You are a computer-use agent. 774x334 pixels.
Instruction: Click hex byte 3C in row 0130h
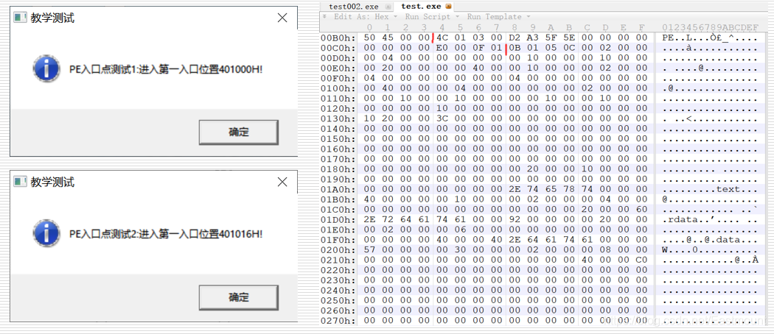coord(442,118)
